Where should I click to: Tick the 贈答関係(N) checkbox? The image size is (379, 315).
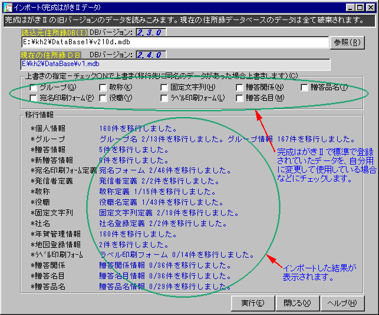[x=240, y=88]
